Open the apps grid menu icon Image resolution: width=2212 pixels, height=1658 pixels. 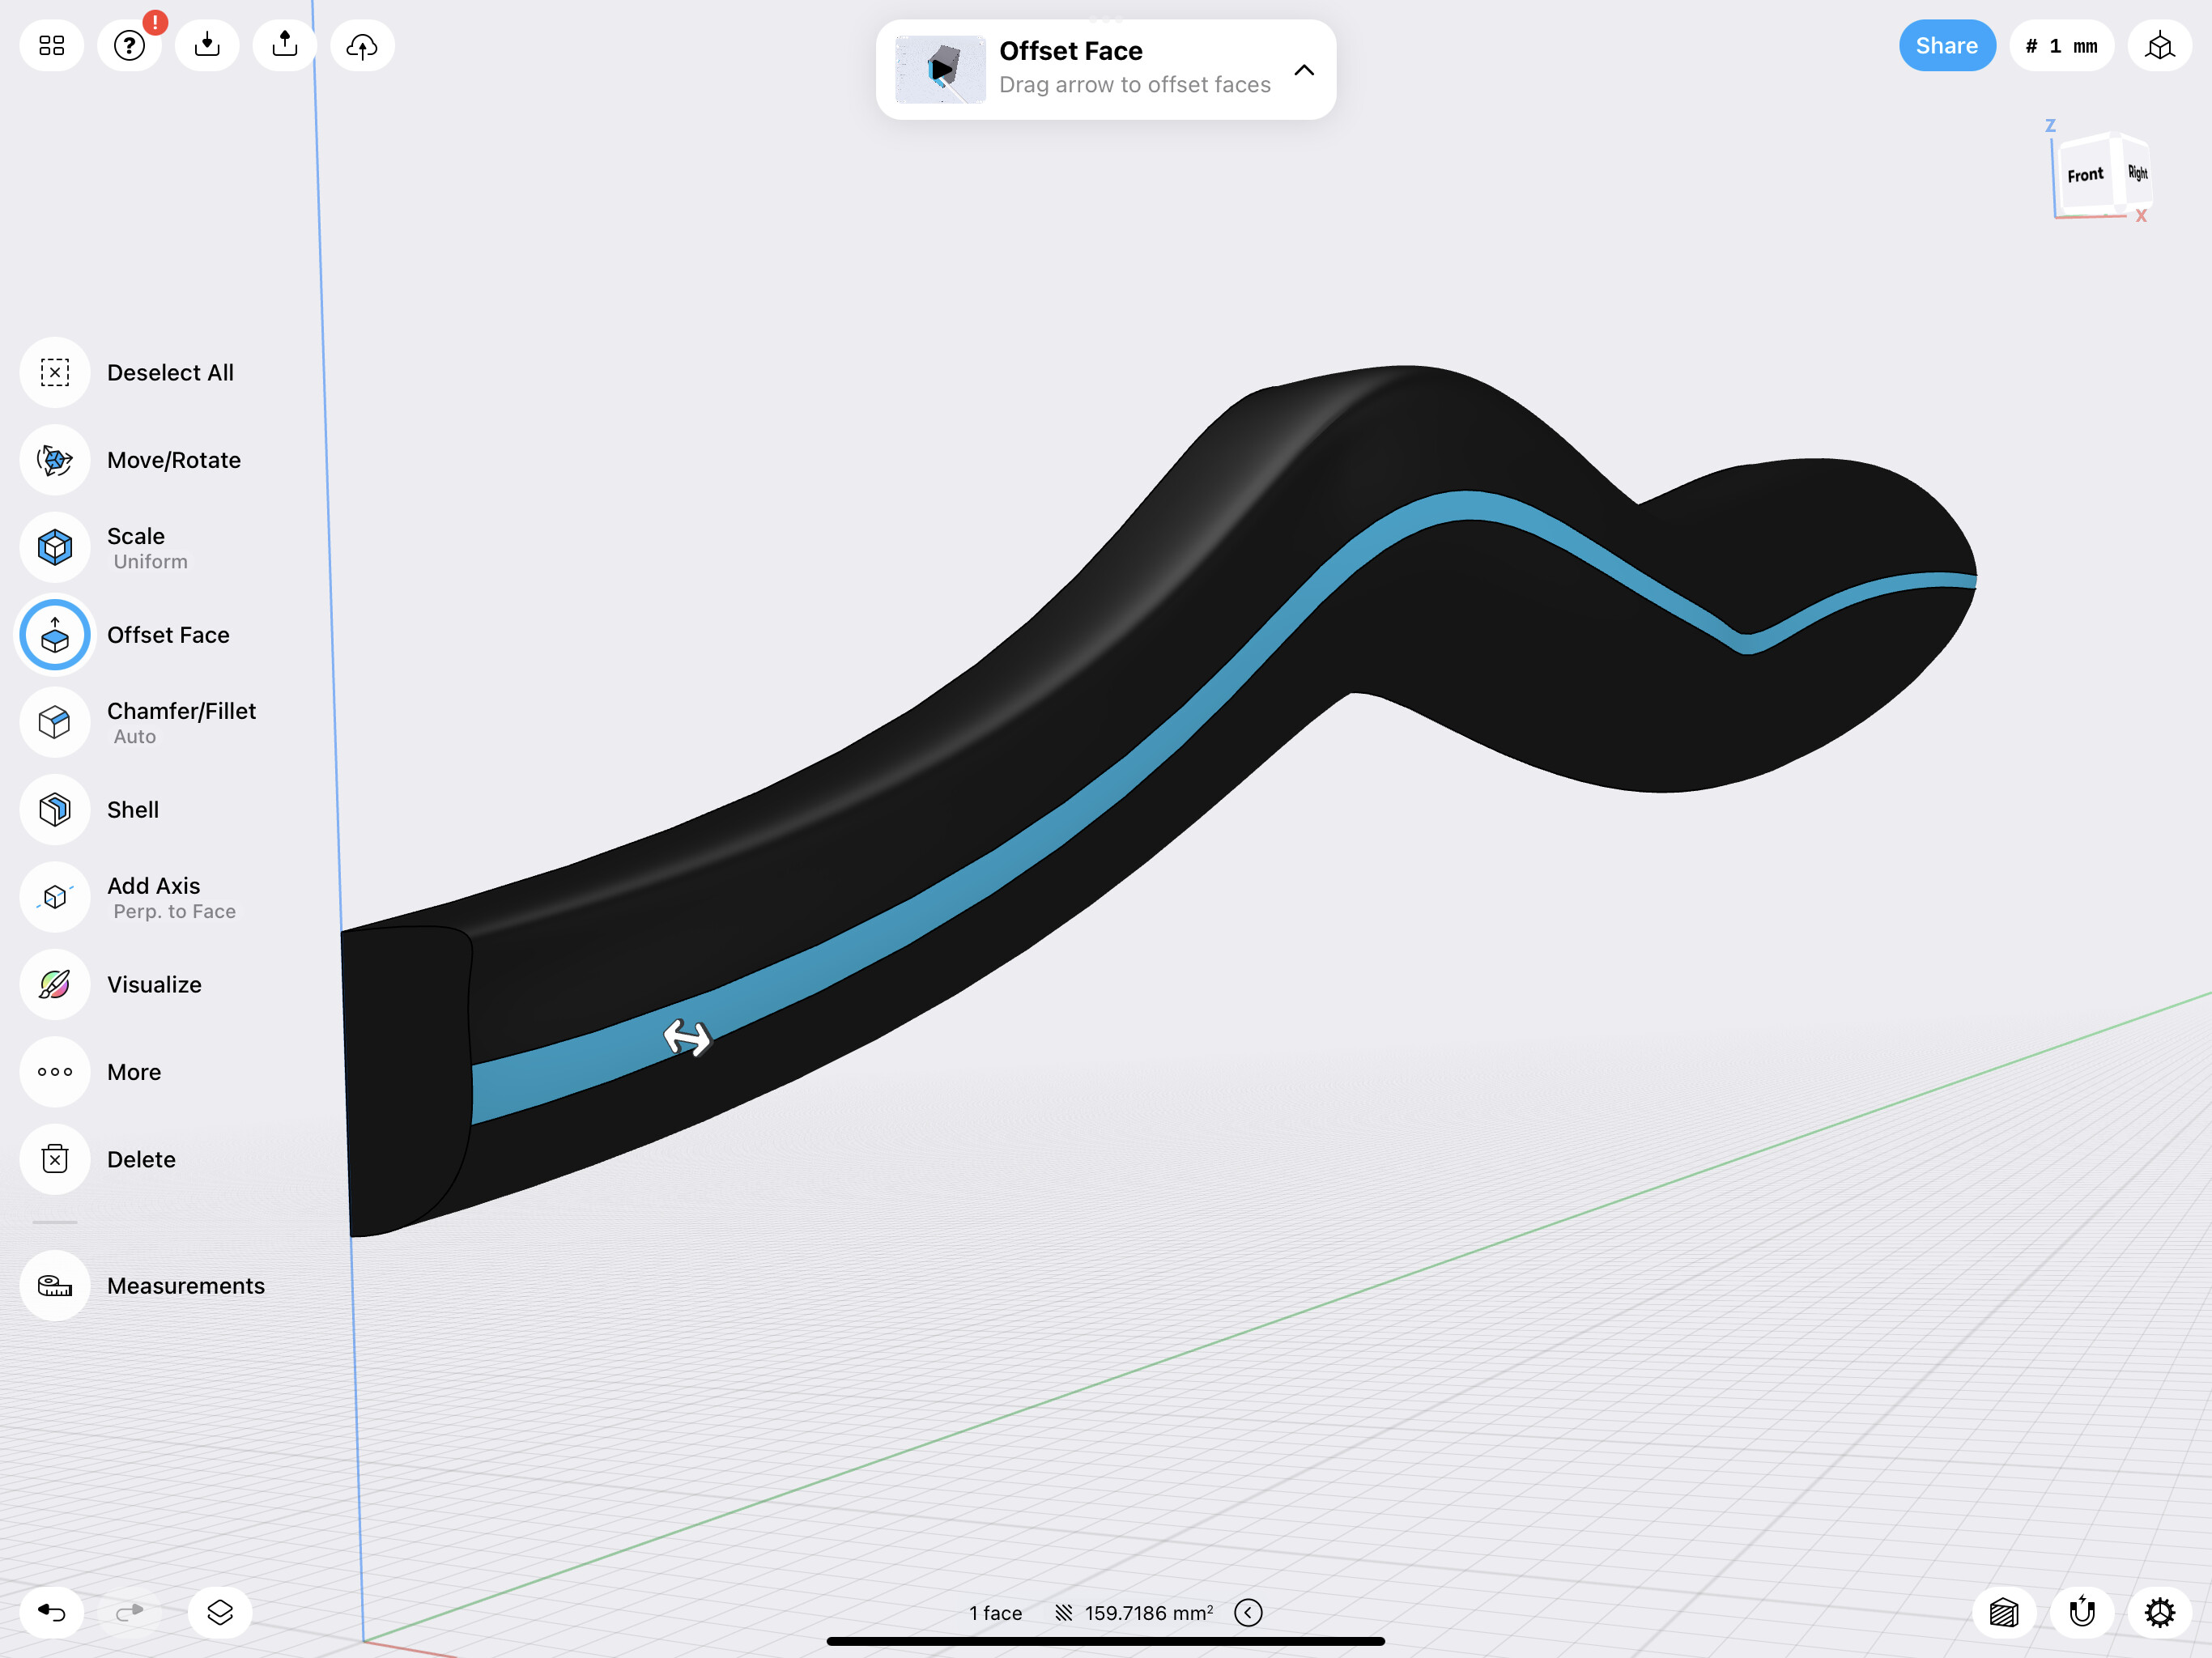point(52,46)
